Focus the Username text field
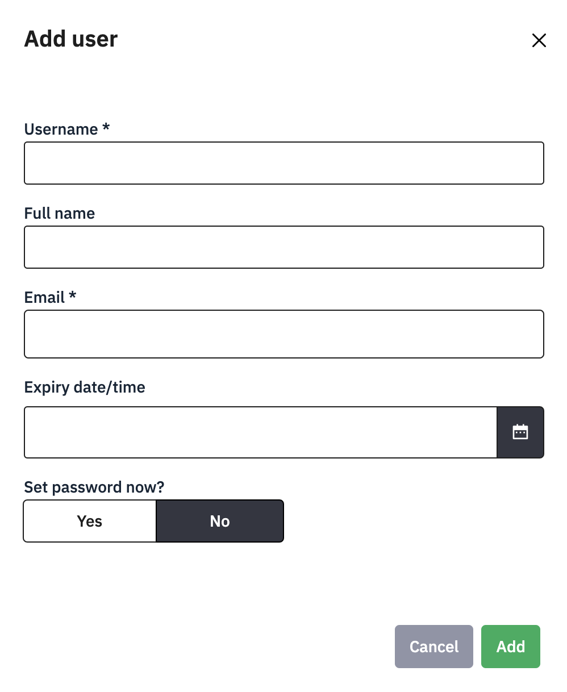This screenshot has height=692, width=567. 283,163
